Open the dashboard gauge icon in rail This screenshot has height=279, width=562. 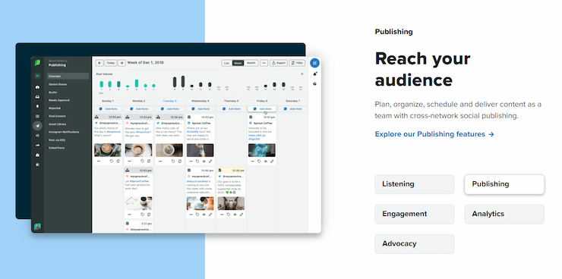click(37, 87)
